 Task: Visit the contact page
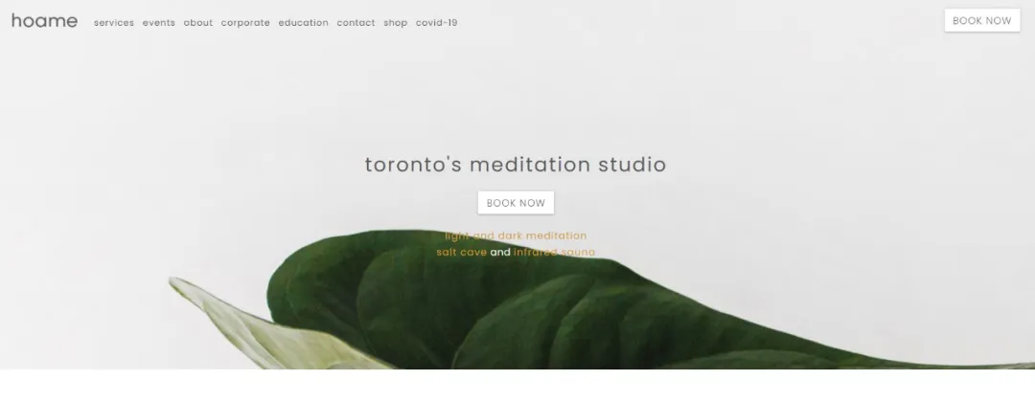[x=356, y=22]
